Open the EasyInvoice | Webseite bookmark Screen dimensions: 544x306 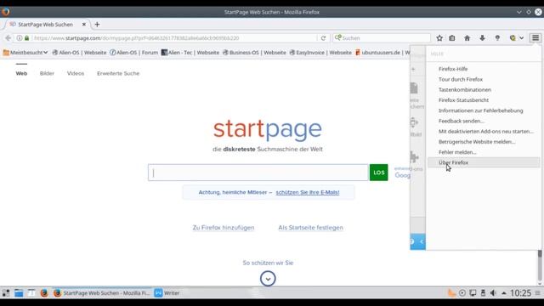coord(320,53)
